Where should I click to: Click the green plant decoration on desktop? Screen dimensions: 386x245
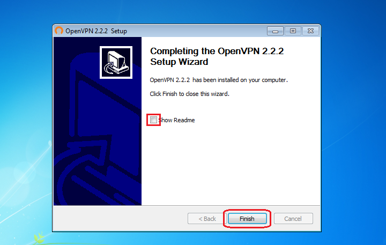(x=39, y=238)
